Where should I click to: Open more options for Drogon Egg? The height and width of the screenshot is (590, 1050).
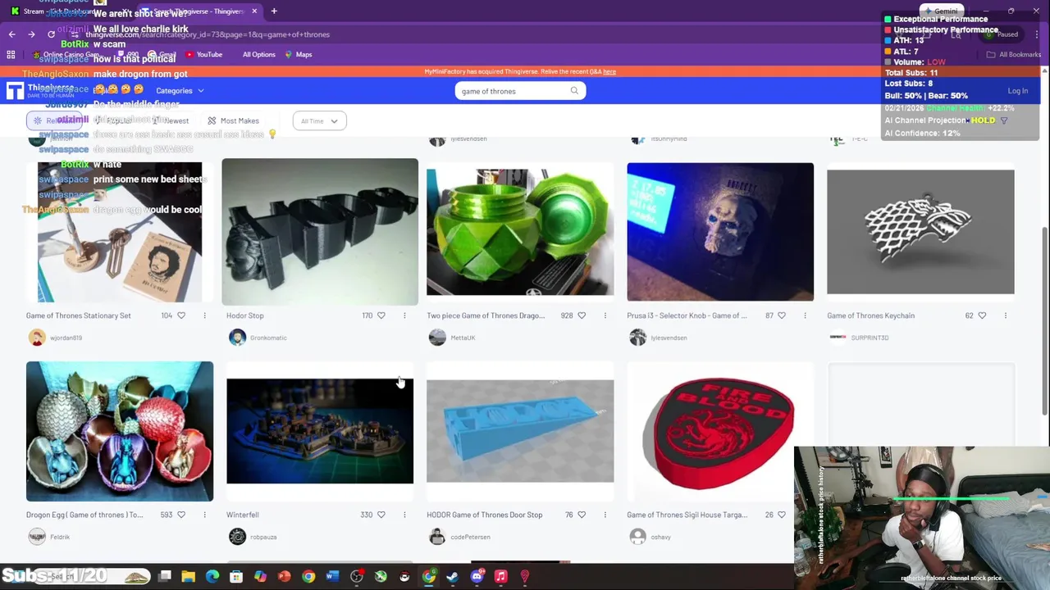click(204, 515)
